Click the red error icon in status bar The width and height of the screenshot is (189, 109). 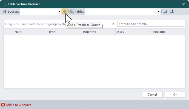3,105
